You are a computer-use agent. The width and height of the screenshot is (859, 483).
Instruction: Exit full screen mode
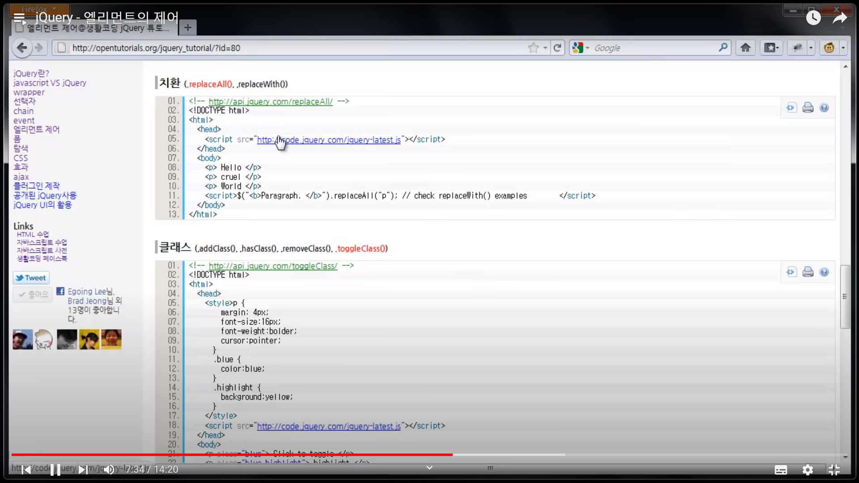[x=834, y=470]
